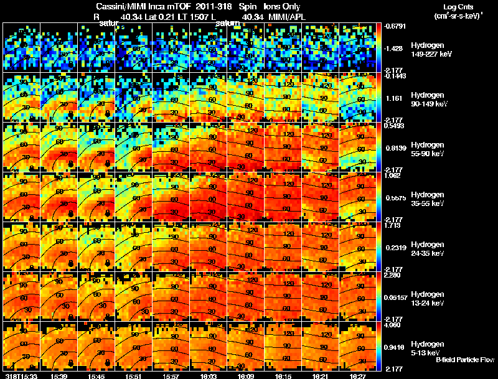The width and height of the screenshot is (498, 379).
Task: Select the 90-149 keV panel at 16:15
Action: pyautogui.click(x=283, y=97)
